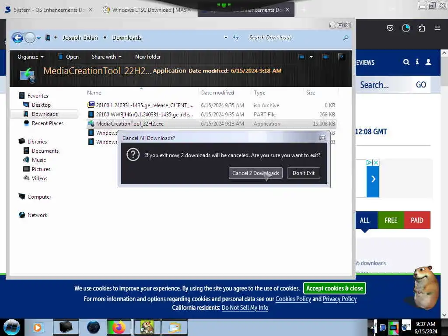Image resolution: width=448 pixels, height=336 pixels.
Task: Select Computer in navigation pane
Action: tap(39, 197)
